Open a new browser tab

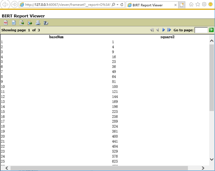tap(182, 5)
